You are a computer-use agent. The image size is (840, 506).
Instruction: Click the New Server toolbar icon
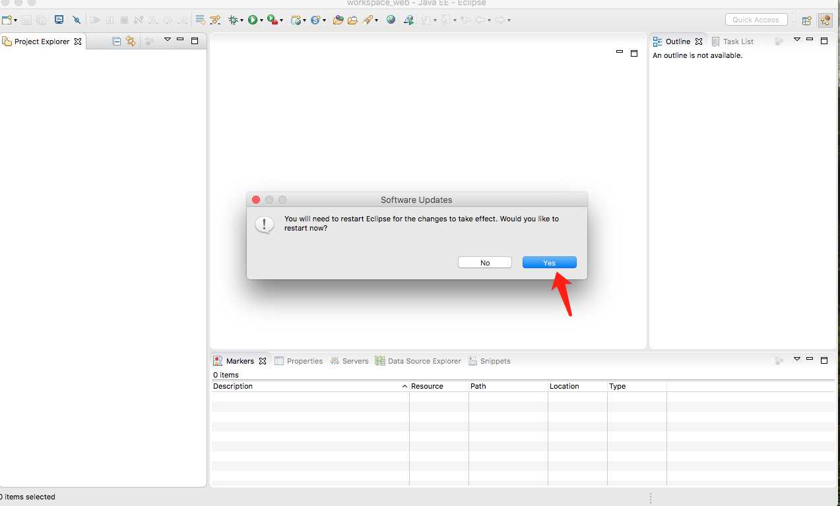coord(296,20)
